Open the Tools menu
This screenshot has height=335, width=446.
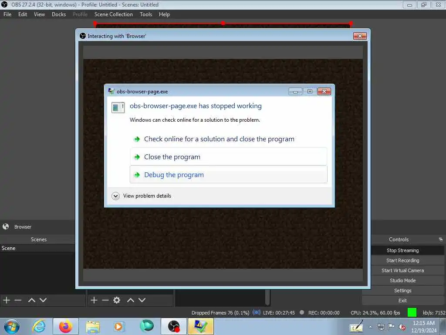point(146,14)
